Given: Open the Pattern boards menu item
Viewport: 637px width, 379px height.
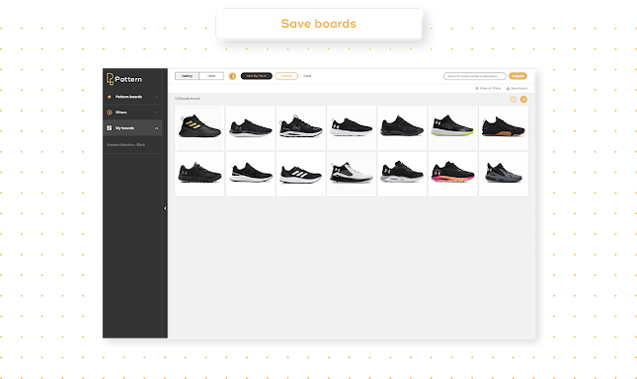Looking at the screenshot, I should pyautogui.click(x=132, y=97).
